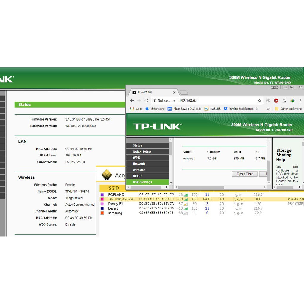Close the TL-WR1043 browser tab

click(x=174, y=93)
